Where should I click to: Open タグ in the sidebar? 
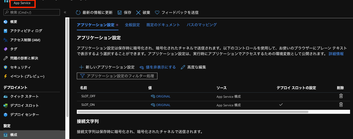coord(14,49)
